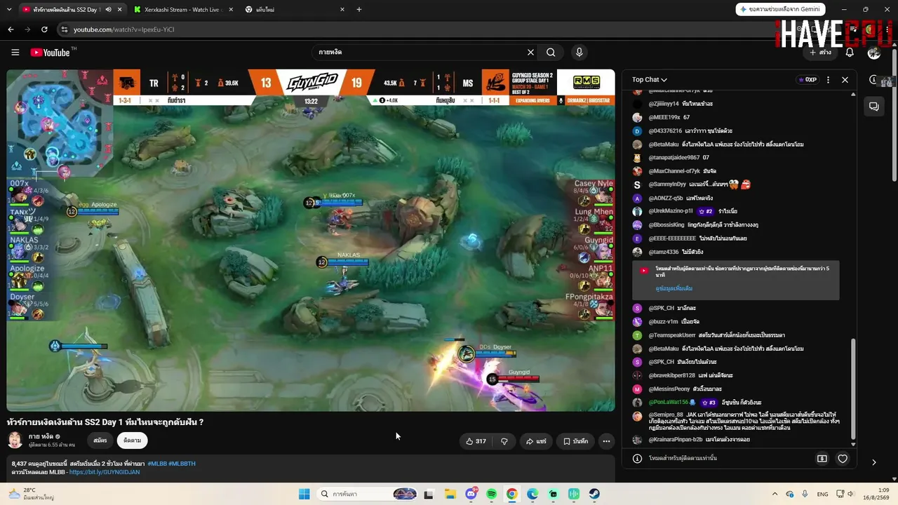Ask Gemini for help button
898x505 pixels.
pyautogui.click(x=780, y=9)
